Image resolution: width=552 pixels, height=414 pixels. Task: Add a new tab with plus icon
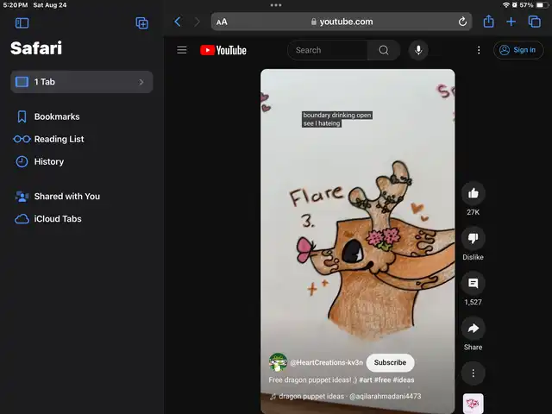click(511, 22)
